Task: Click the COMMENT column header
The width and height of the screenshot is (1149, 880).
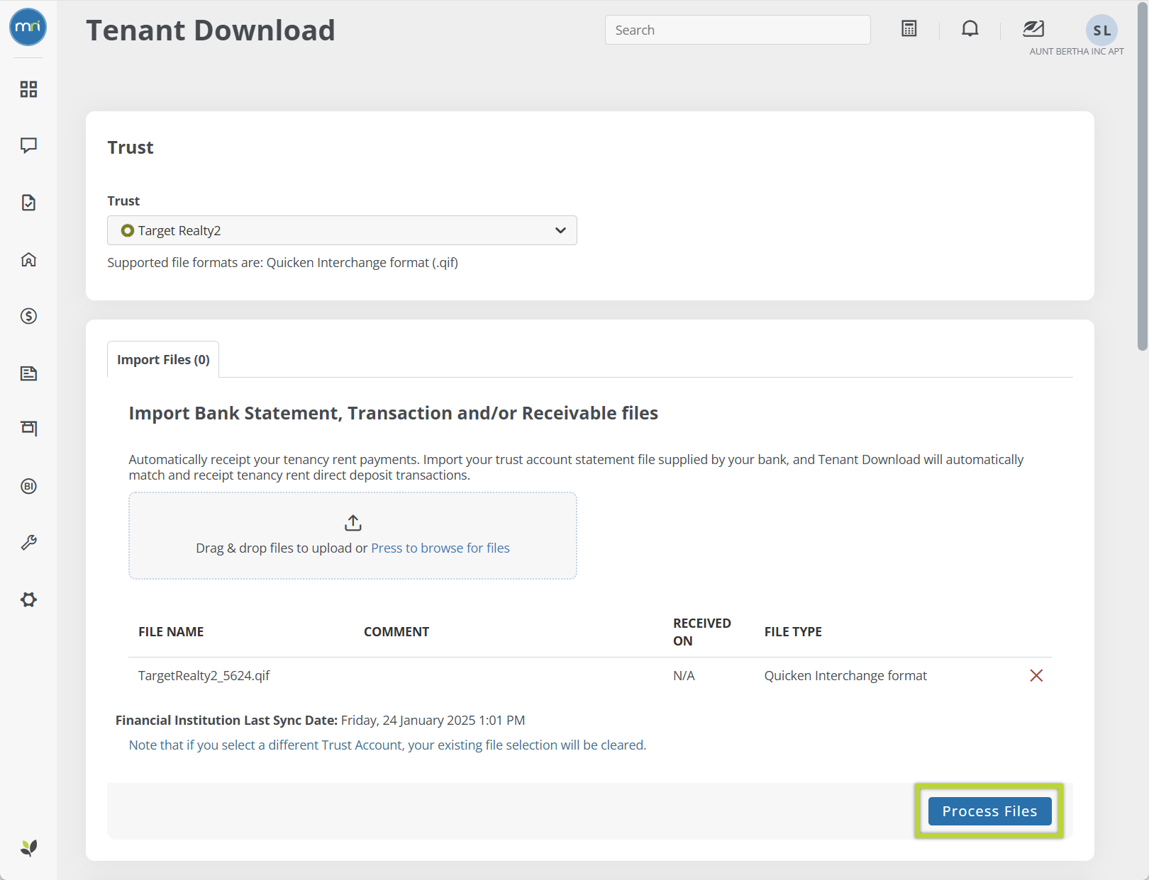Action: click(396, 632)
